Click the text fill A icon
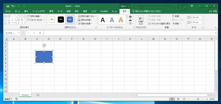The image size is (221, 104). [x=130, y=16]
